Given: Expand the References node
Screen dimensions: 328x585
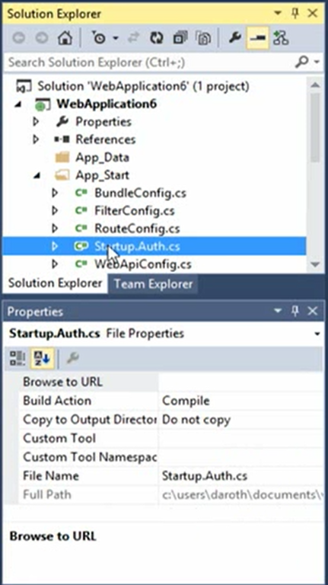Looking at the screenshot, I should click(37, 139).
